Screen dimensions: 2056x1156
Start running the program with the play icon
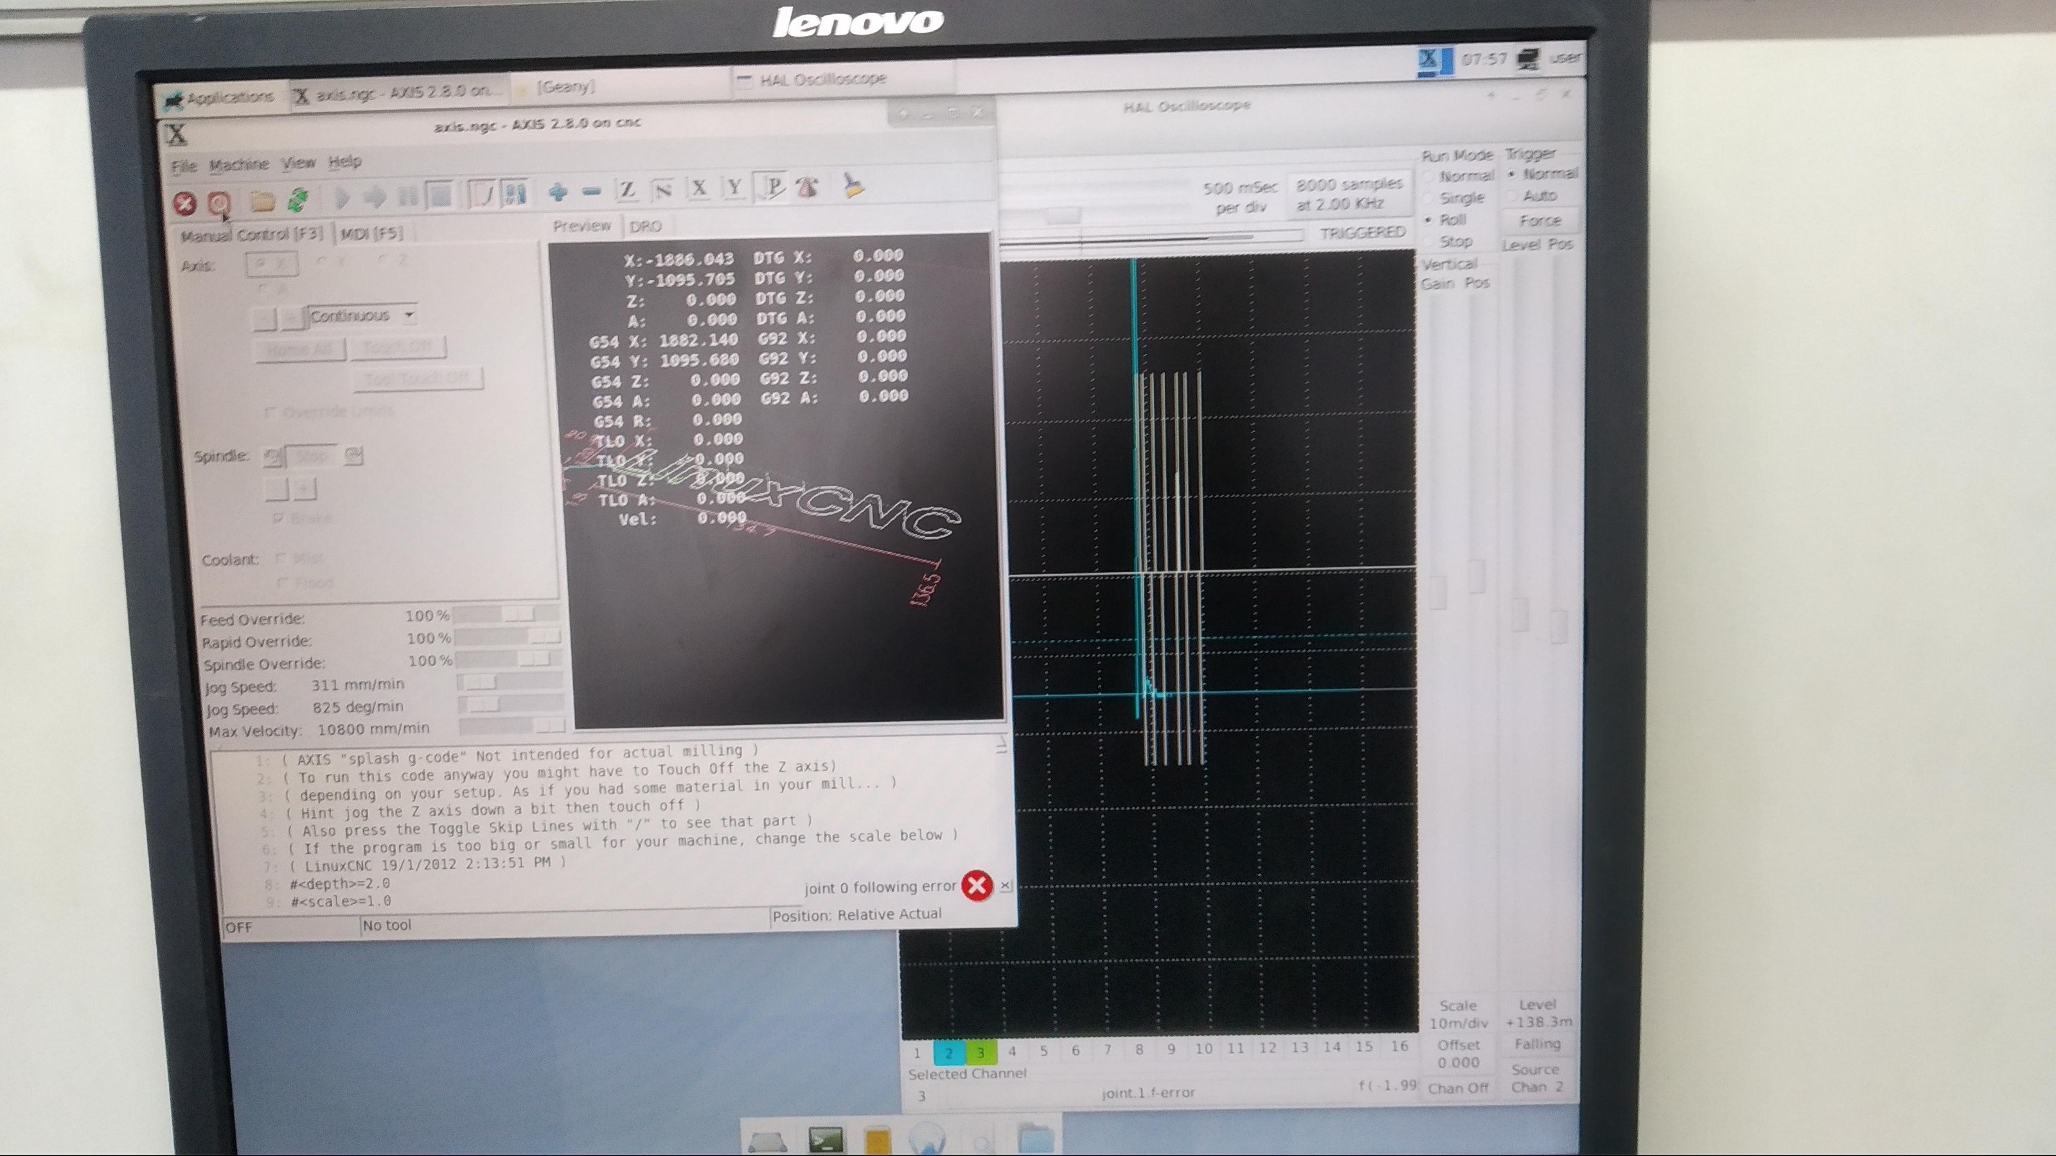[342, 197]
